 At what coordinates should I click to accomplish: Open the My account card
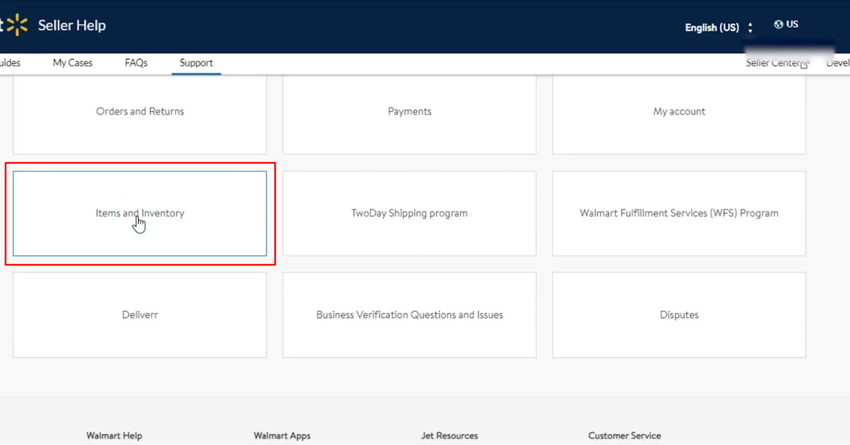point(679,114)
